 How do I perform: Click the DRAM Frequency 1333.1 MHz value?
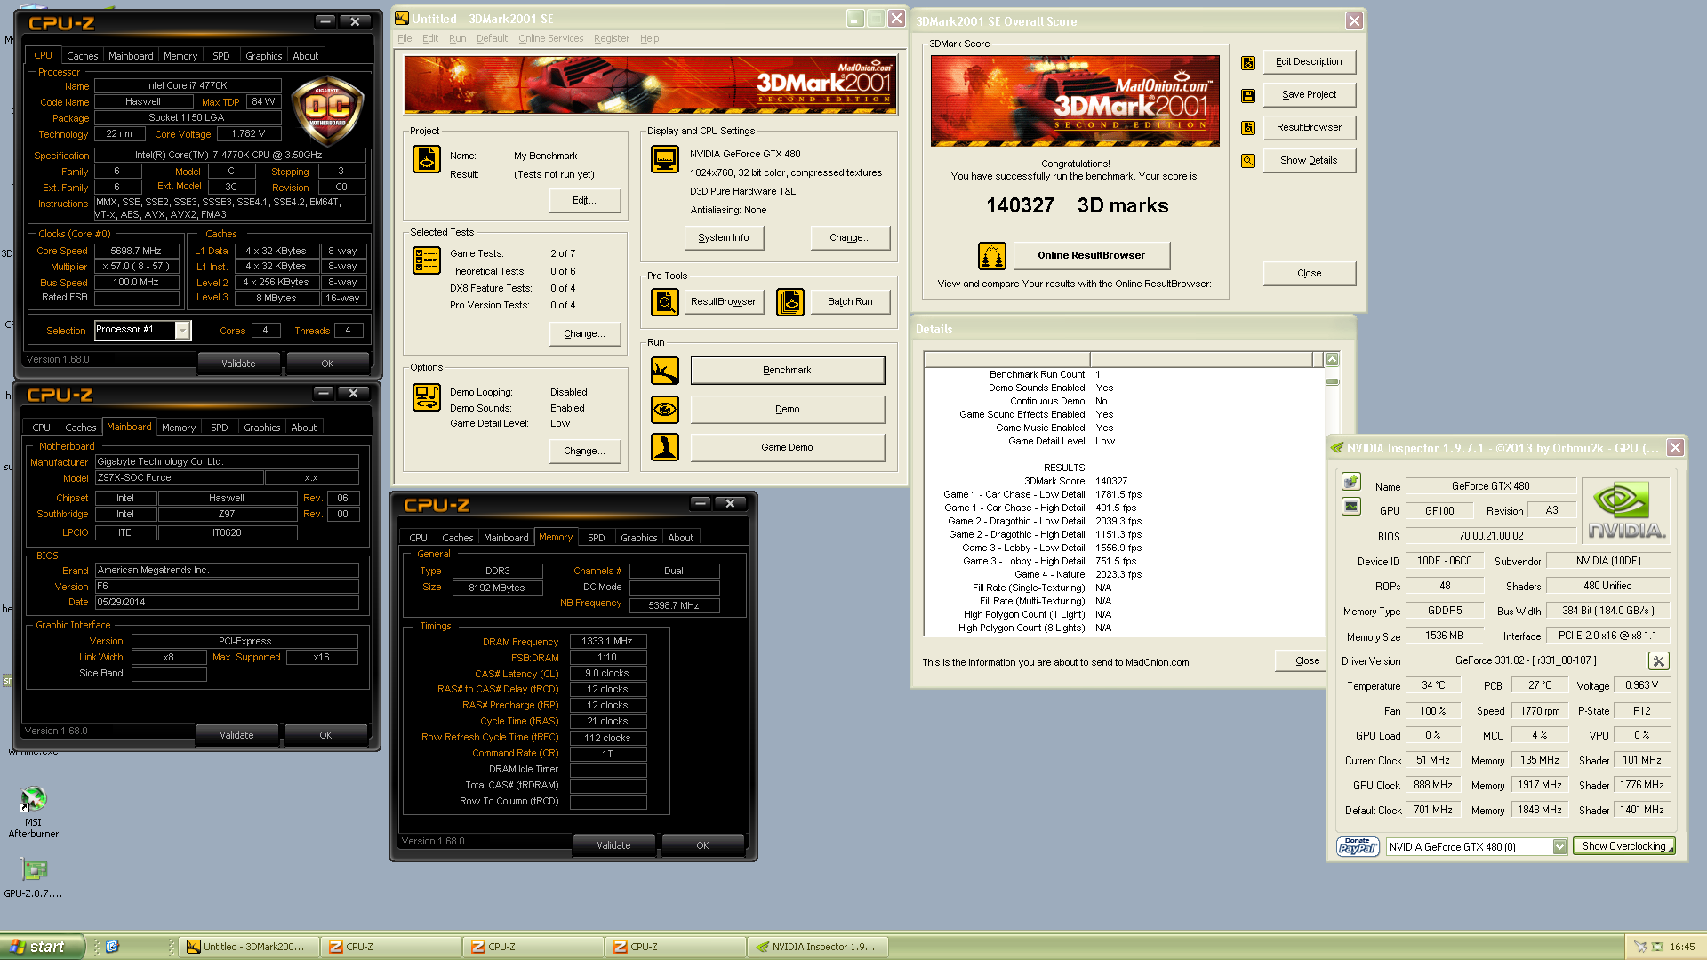coord(607,642)
